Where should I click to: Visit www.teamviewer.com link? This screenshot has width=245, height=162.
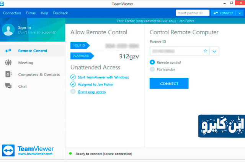click(x=35, y=154)
